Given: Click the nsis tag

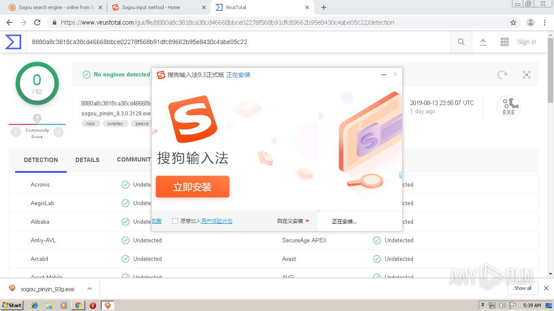Looking at the screenshot, I should coord(90,124).
